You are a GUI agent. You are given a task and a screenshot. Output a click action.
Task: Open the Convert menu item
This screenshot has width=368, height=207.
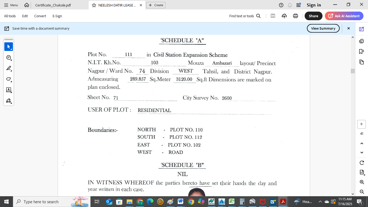[40, 16]
